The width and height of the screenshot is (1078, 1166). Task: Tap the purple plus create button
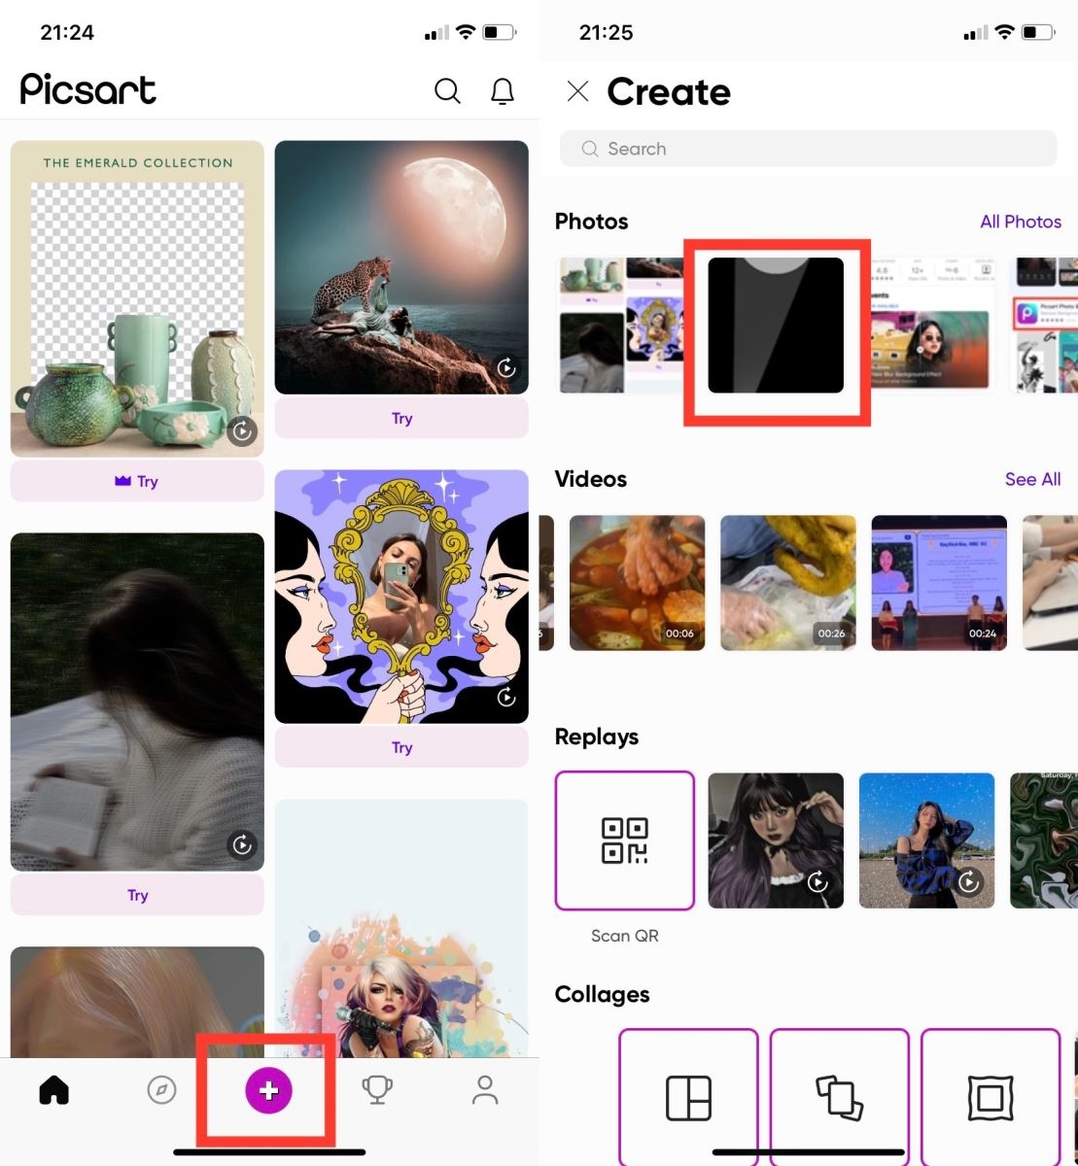pos(268,1091)
